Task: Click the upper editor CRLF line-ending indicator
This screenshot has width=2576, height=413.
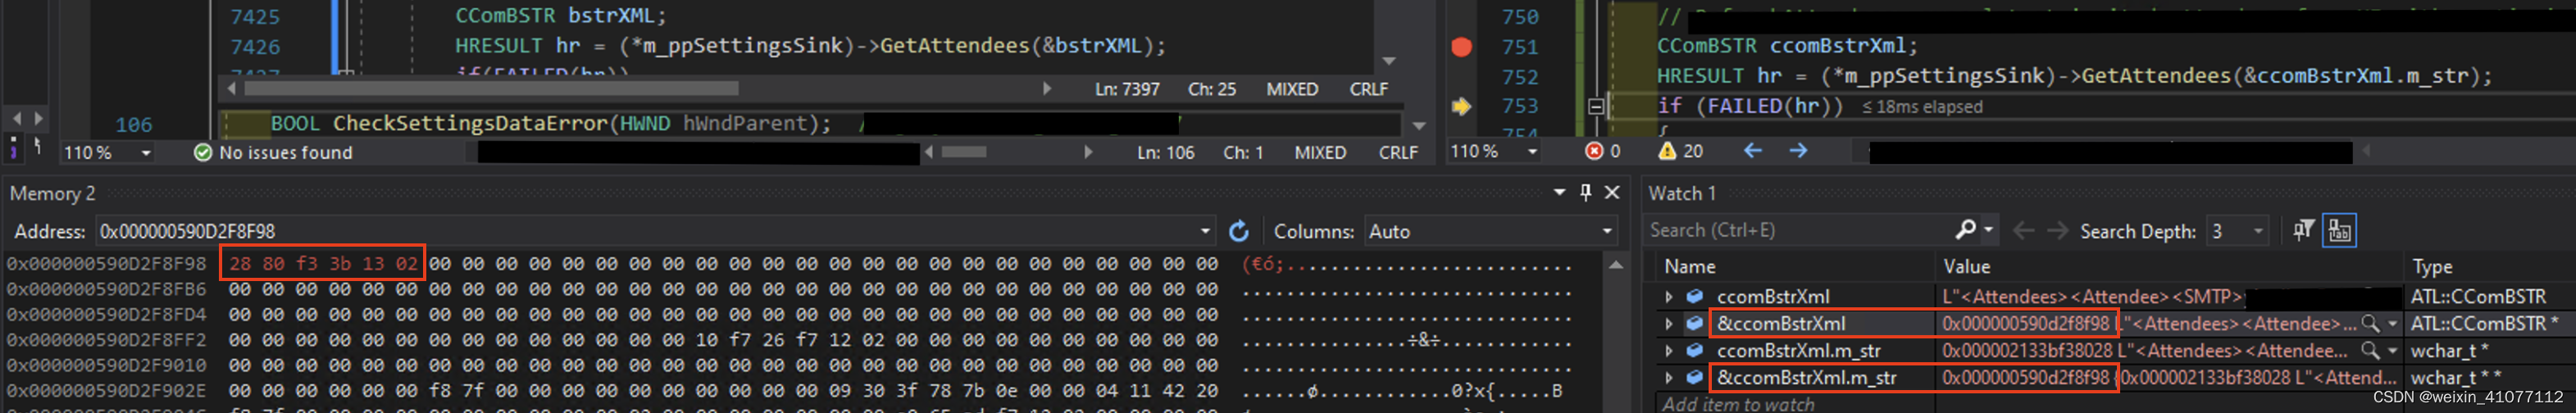Action: pyautogui.click(x=1368, y=89)
